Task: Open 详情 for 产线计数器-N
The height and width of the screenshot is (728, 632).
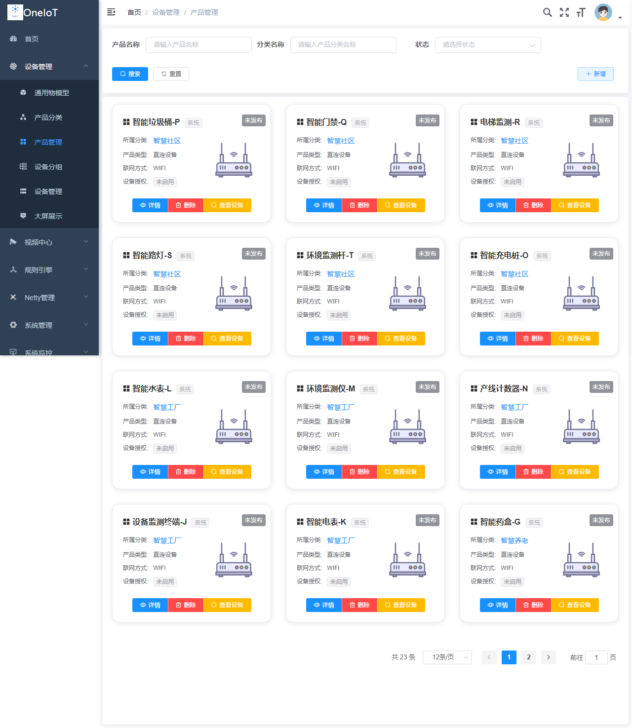Action: pyautogui.click(x=498, y=472)
